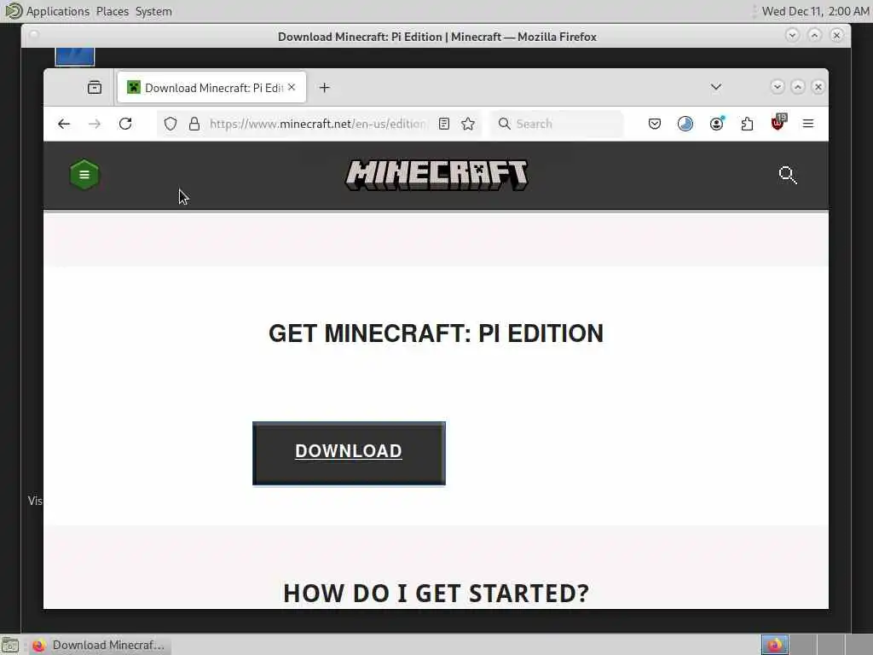Minimize the outer Mozilla Firefox window

792,36
